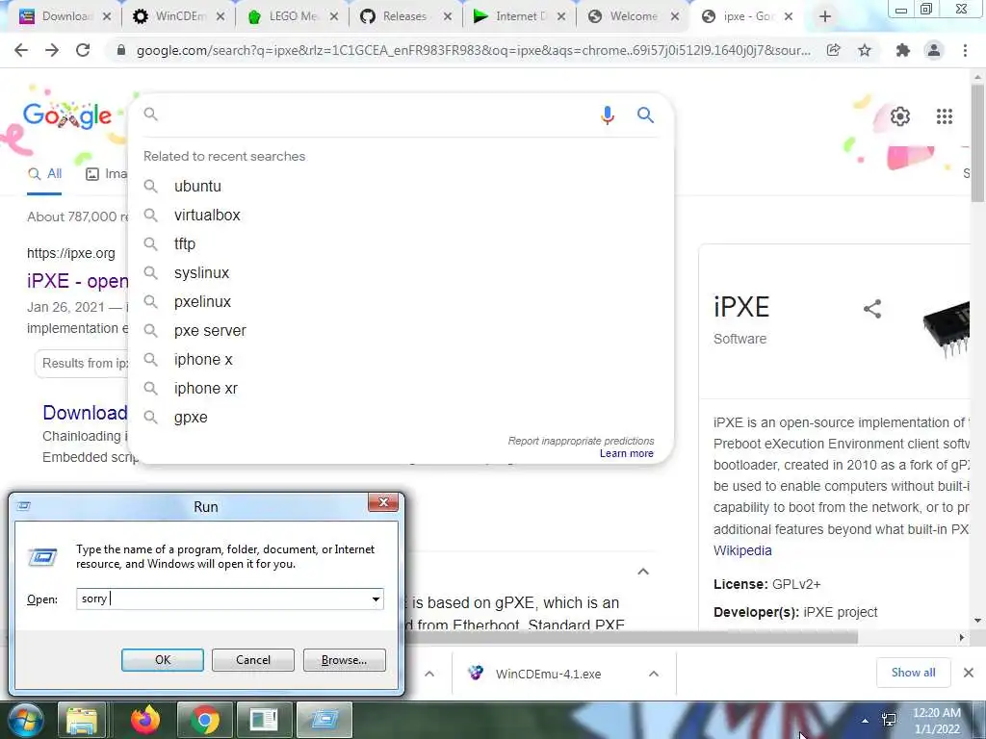Open the Chrome three-dot menu
986x739 pixels.
(x=965, y=50)
